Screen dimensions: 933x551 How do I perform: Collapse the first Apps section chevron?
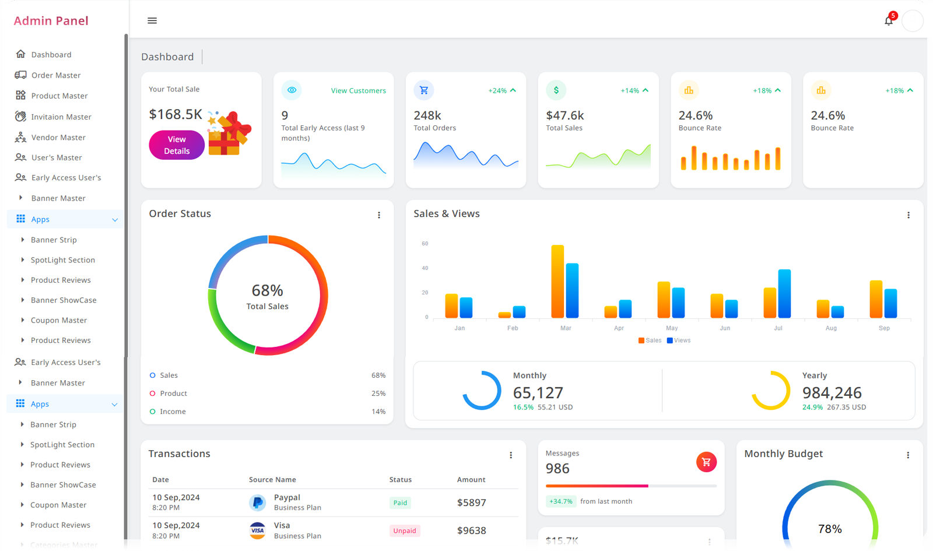click(115, 220)
